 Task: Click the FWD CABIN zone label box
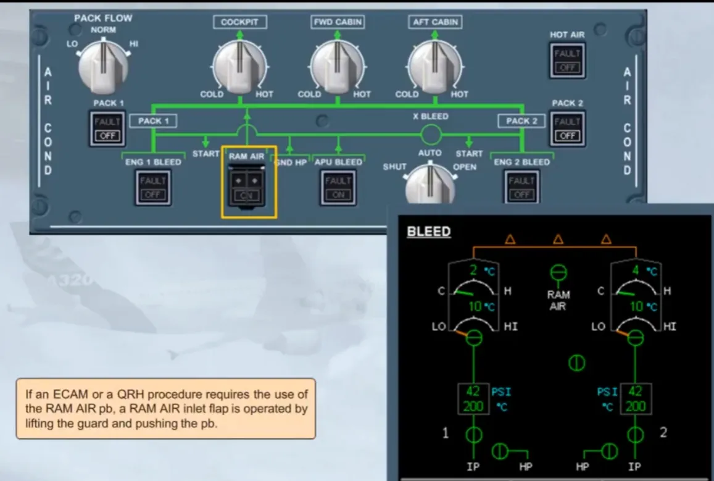coord(338,22)
